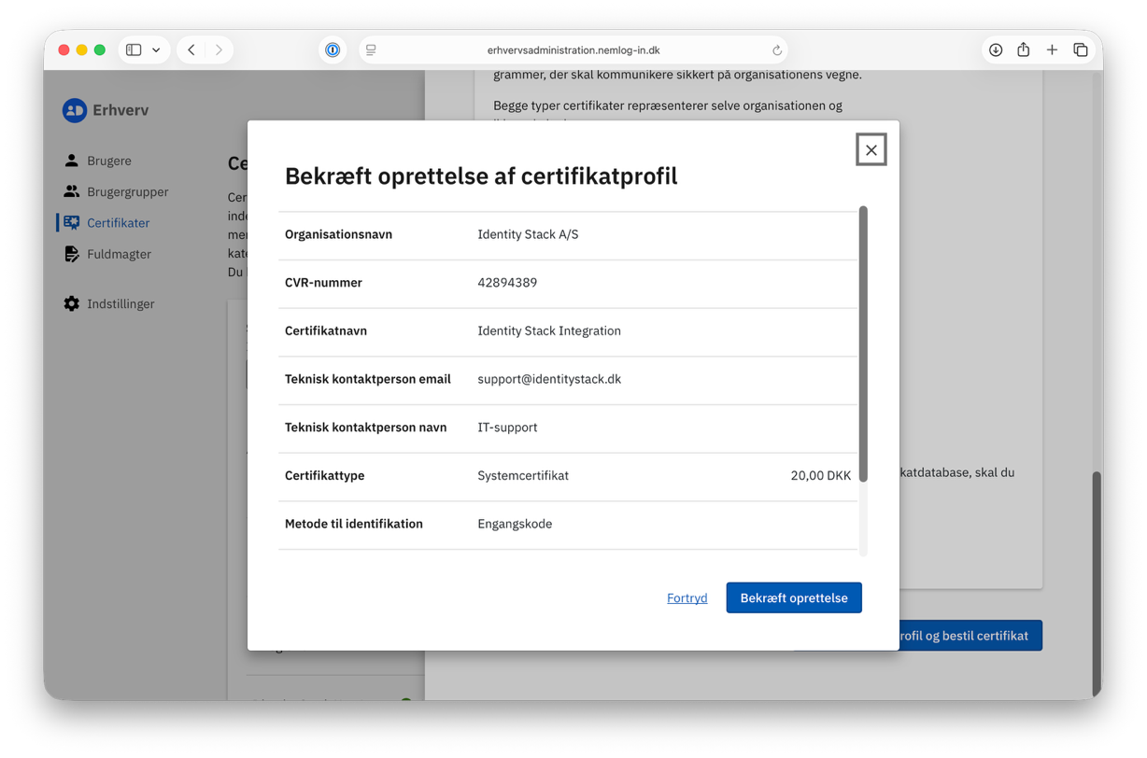Viewport: 1147px width, 758px height.
Task: Click the Fortryd link
Action: pos(687,598)
